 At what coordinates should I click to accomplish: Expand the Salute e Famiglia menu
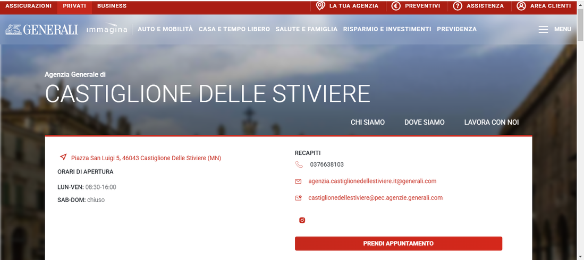pyautogui.click(x=307, y=29)
